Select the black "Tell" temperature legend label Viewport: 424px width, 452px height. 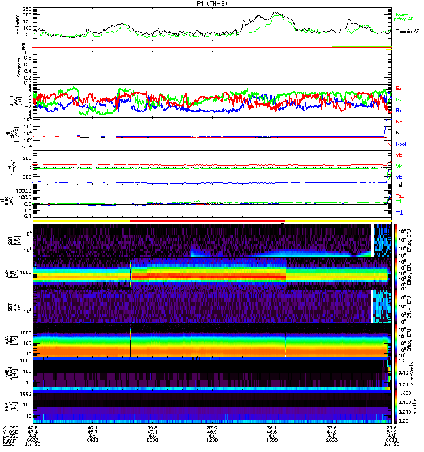(399, 185)
